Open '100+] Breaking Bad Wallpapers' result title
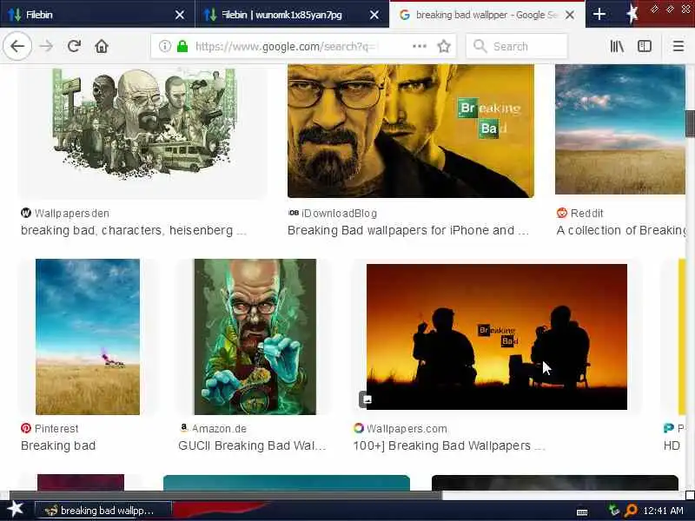The height and width of the screenshot is (521, 695). click(449, 445)
